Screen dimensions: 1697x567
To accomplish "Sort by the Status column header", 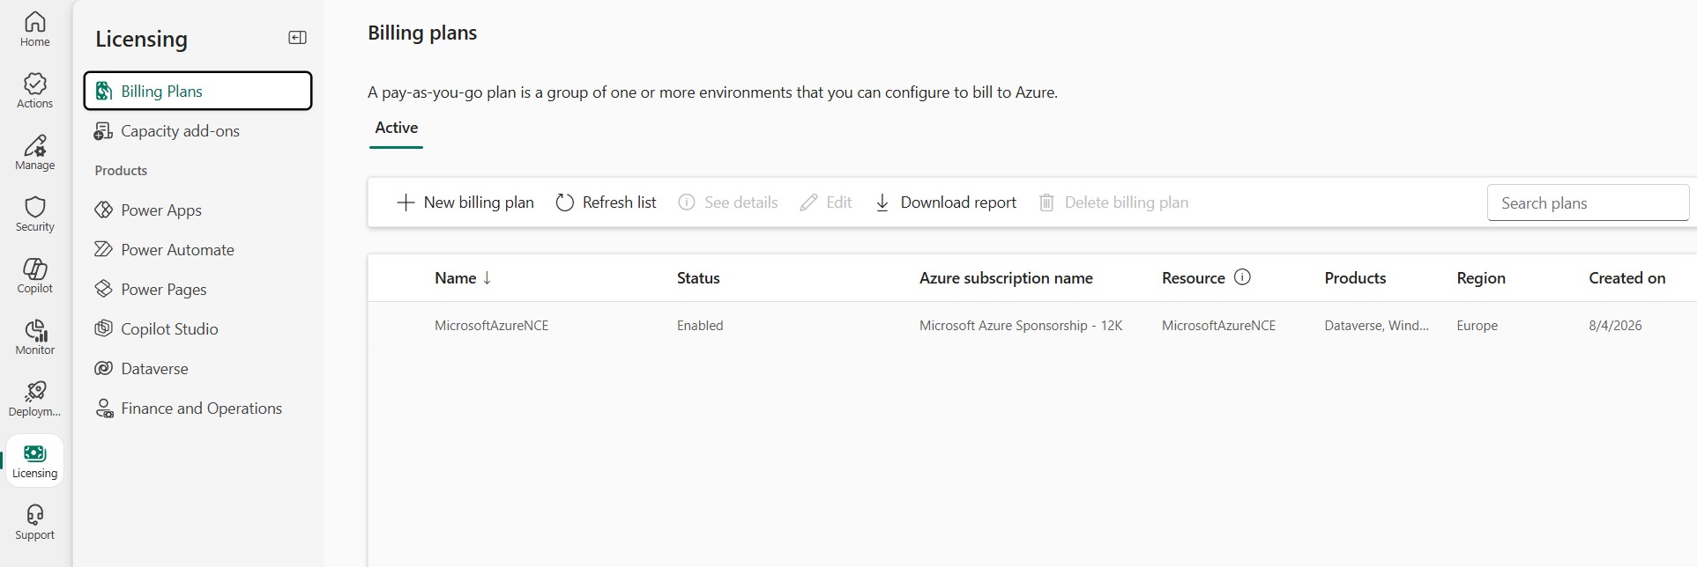I will [698, 278].
